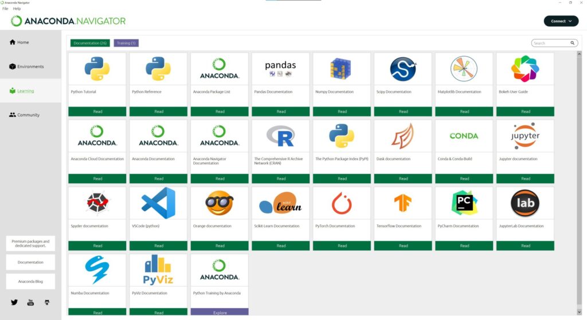Toggle the Training (1) filter
The height and width of the screenshot is (320, 587).
126,43
